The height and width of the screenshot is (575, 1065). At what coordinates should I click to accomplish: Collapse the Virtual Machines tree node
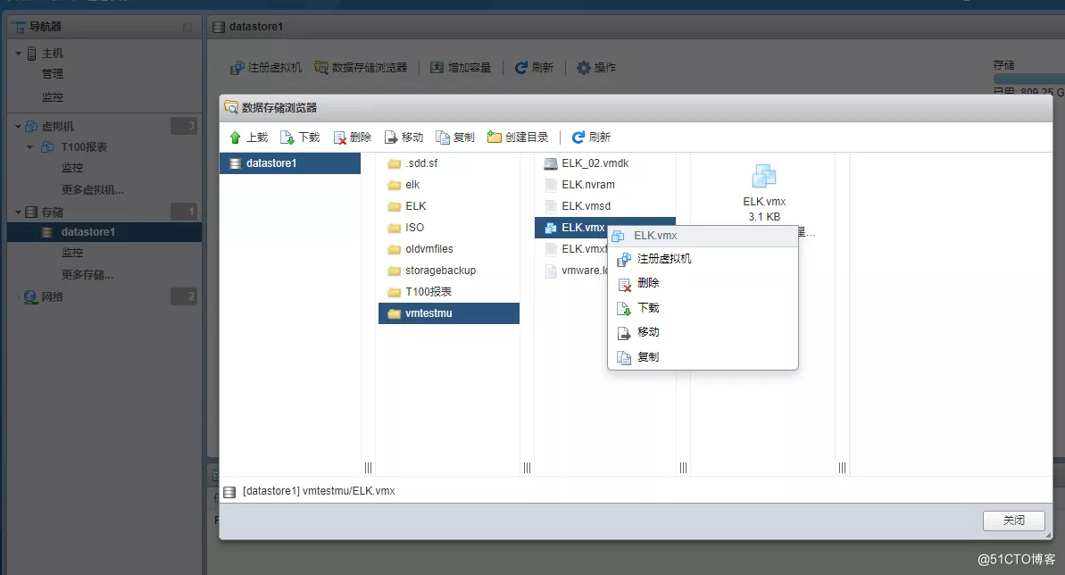tap(18, 127)
